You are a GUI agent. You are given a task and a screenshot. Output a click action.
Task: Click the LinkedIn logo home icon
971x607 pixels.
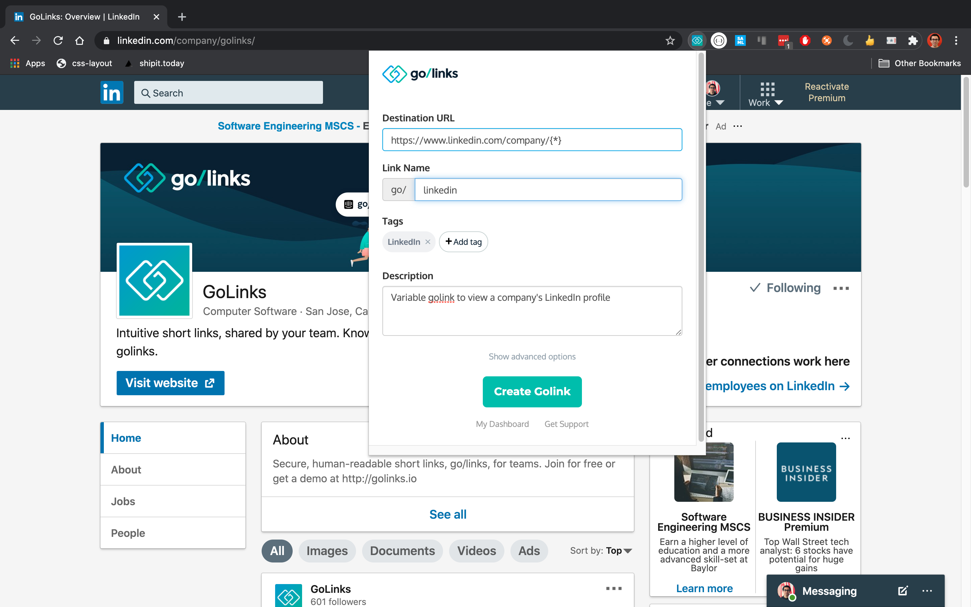click(112, 93)
